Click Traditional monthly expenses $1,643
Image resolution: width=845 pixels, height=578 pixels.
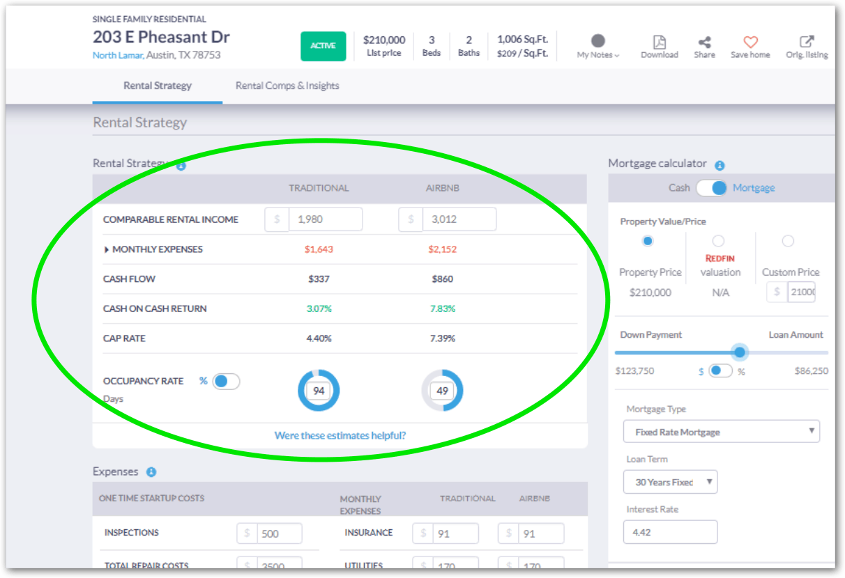[319, 249]
